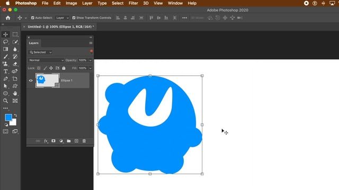Viewport: 339px width, 190px height.
Task: Select the Healing bandage tool
Action: [15, 71]
